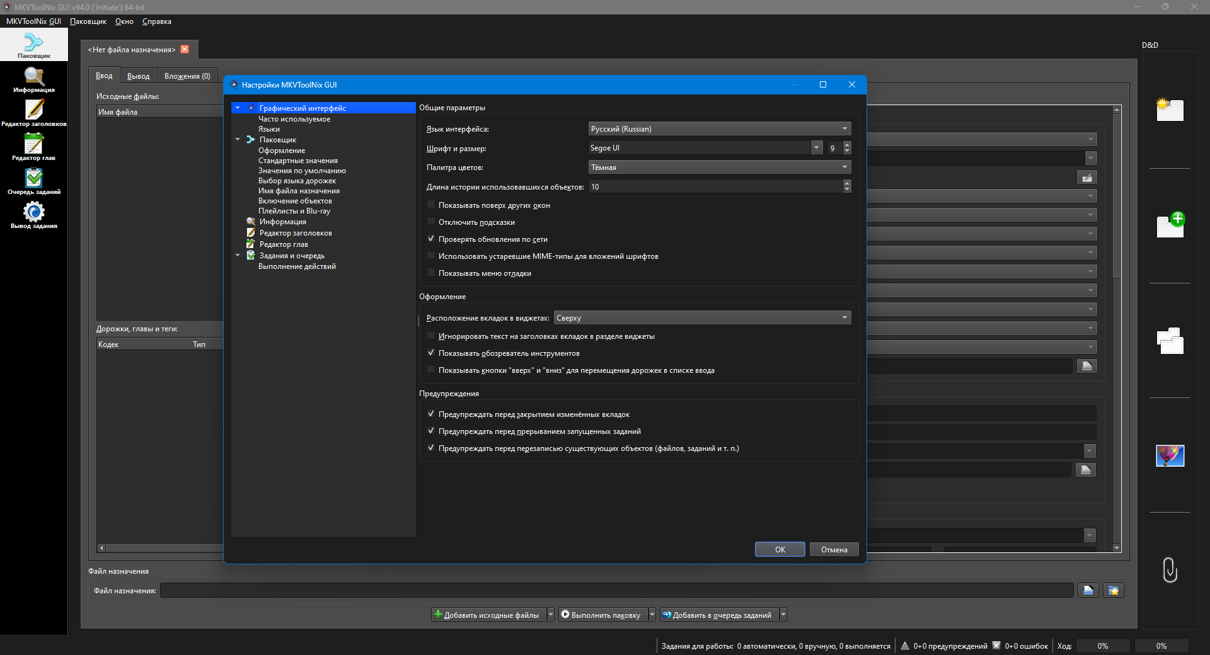
Task: Open the Редактор заголовков tool
Action: tap(34, 114)
